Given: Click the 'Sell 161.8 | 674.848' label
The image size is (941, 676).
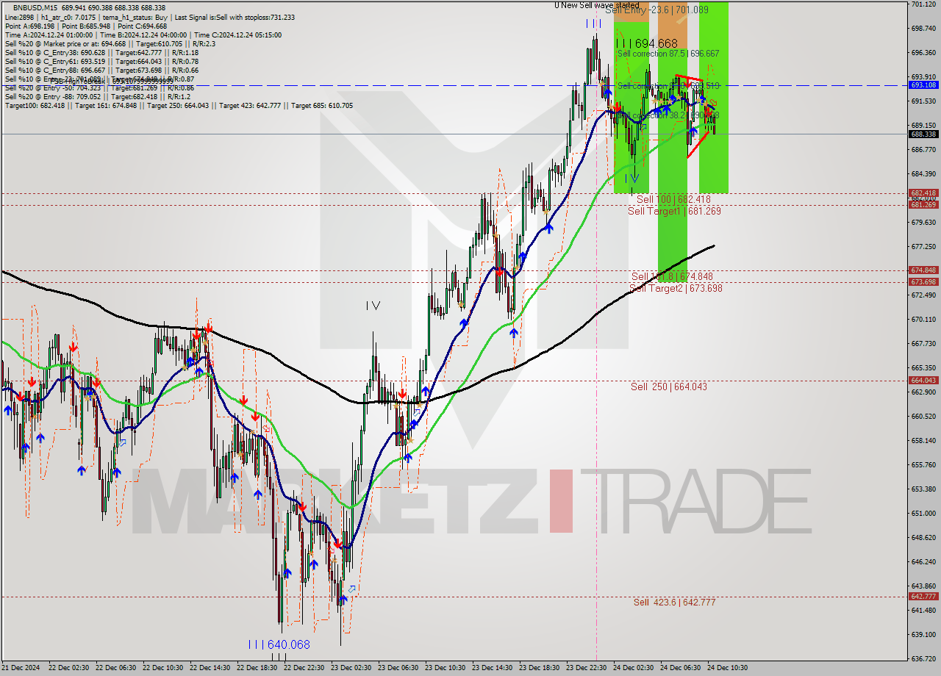Looking at the screenshot, I should [672, 277].
